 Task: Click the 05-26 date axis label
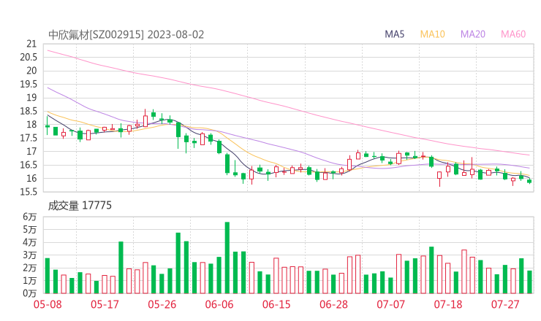162,304
